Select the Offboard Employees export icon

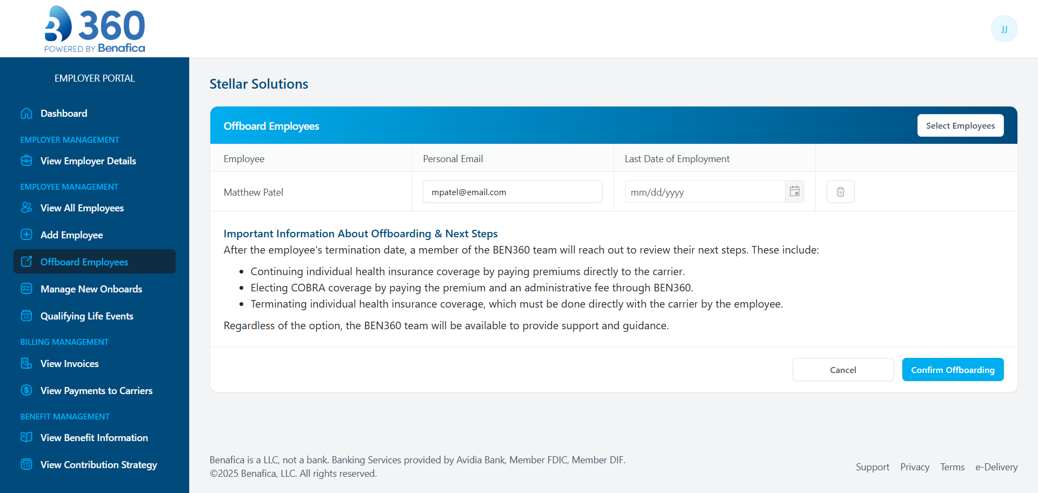click(26, 262)
